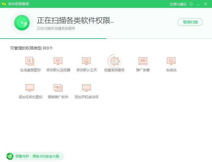Click the 正在扫描各类软件权限 title text
Viewport: 212px width, 162px height.
pyautogui.click(x=75, y=20)
